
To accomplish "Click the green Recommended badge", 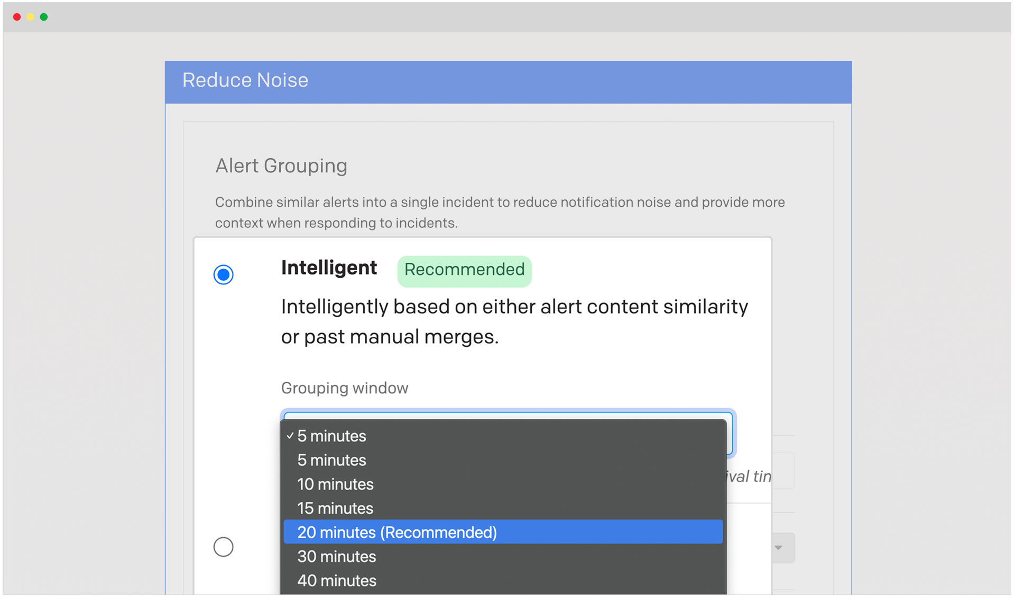I will pos(464,270).
